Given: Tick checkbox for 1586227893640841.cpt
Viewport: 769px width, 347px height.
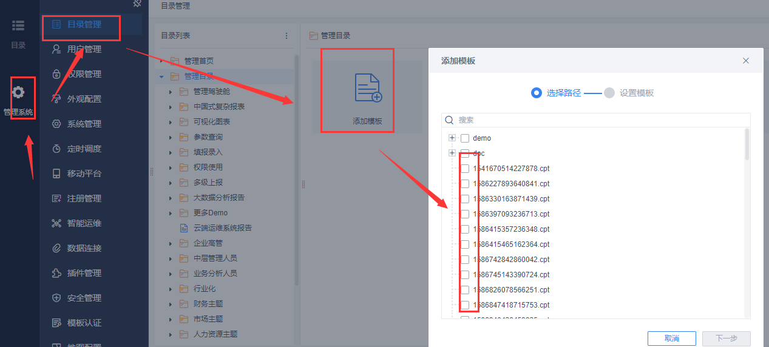Looking at the screenshot, I should tap(465, 184).
